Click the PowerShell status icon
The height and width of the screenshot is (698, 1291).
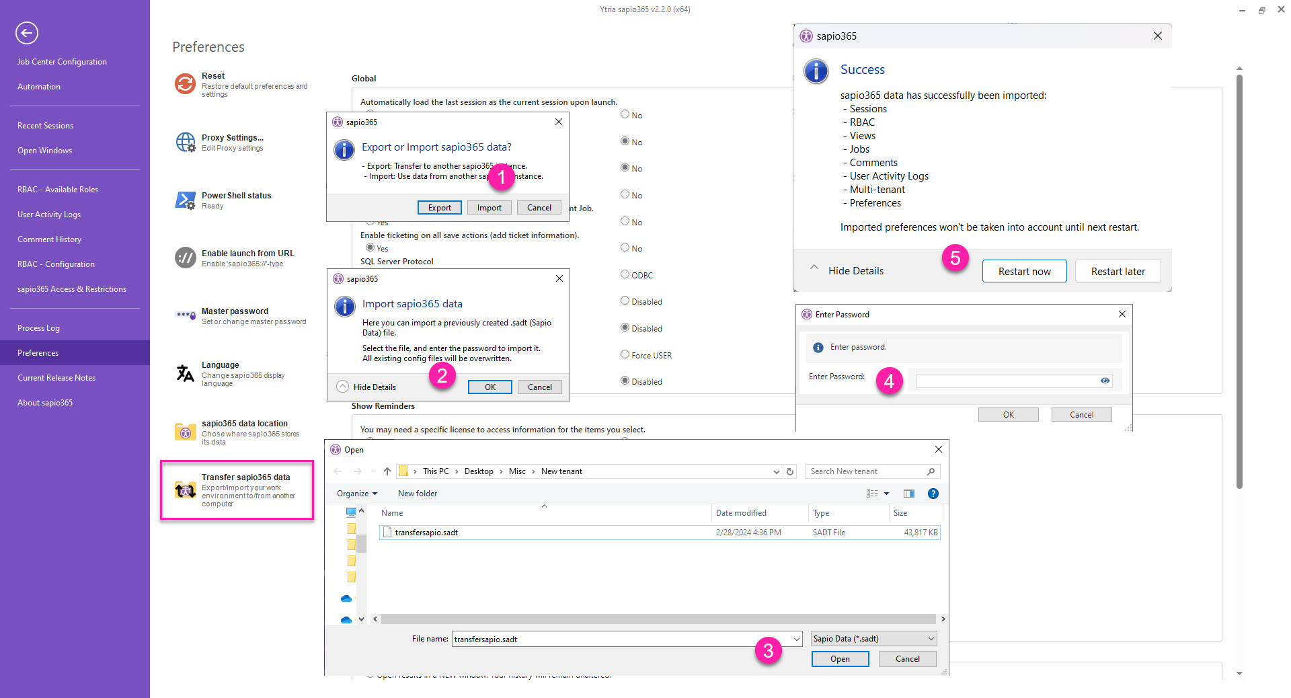[185, 200]
